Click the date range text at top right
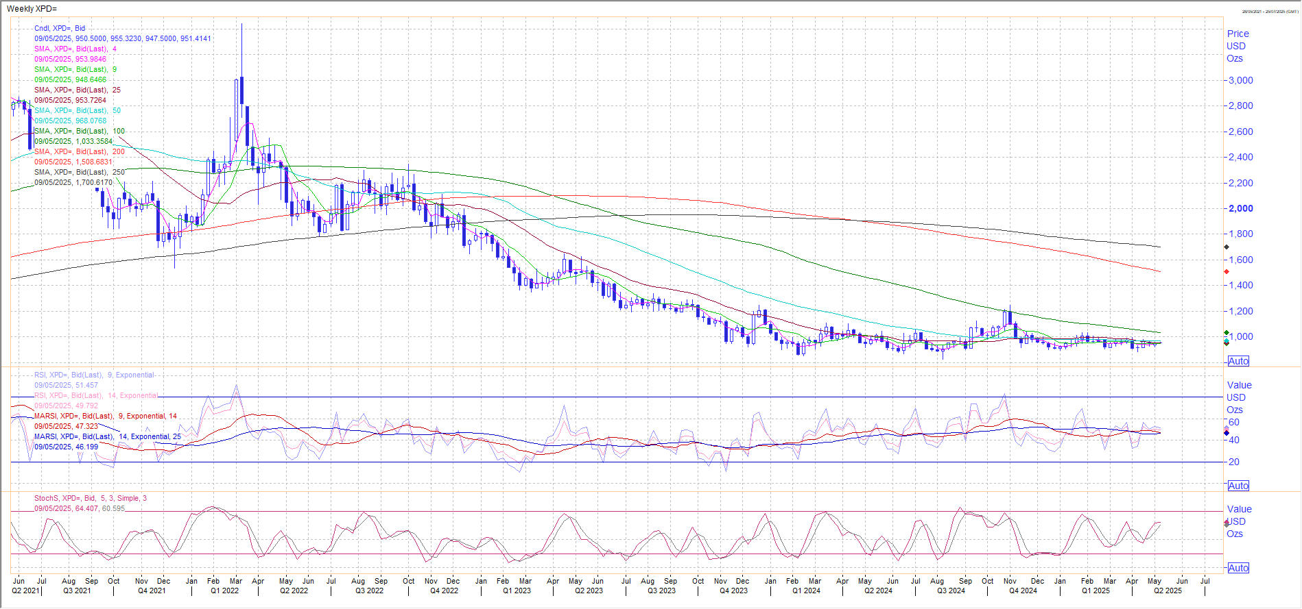Screen dimensions: 1302x609 1269,12
